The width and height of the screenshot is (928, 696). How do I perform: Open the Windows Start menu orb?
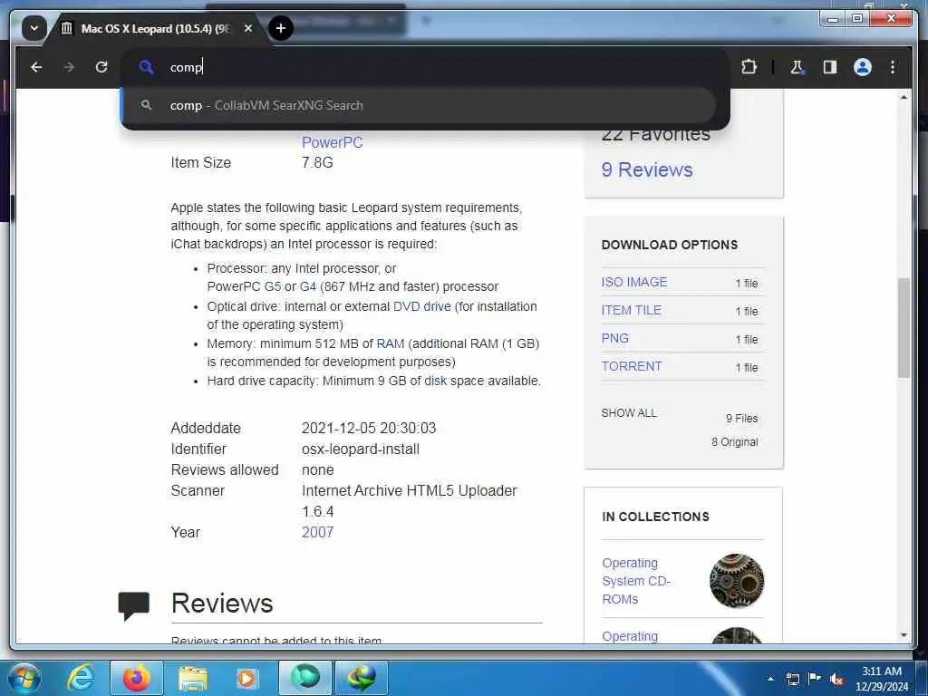(x=24, y=678)
